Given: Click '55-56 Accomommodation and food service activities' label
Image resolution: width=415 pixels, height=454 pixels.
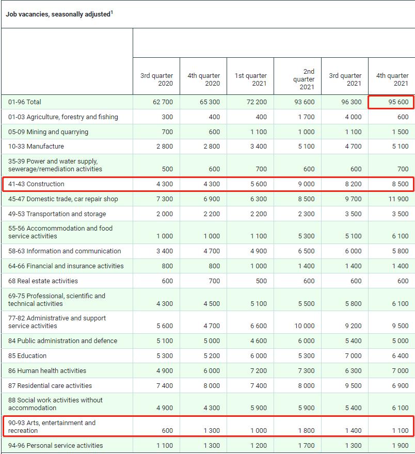Looking at the screenshot, I should (60, 232).
